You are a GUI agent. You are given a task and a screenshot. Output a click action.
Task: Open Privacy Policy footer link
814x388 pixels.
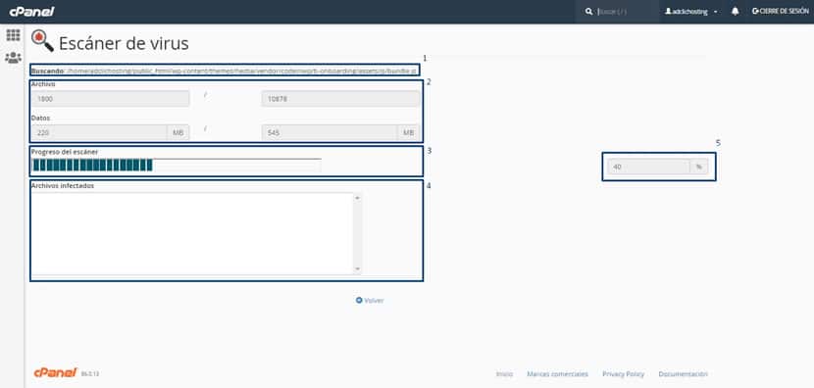tap(623, 374)
